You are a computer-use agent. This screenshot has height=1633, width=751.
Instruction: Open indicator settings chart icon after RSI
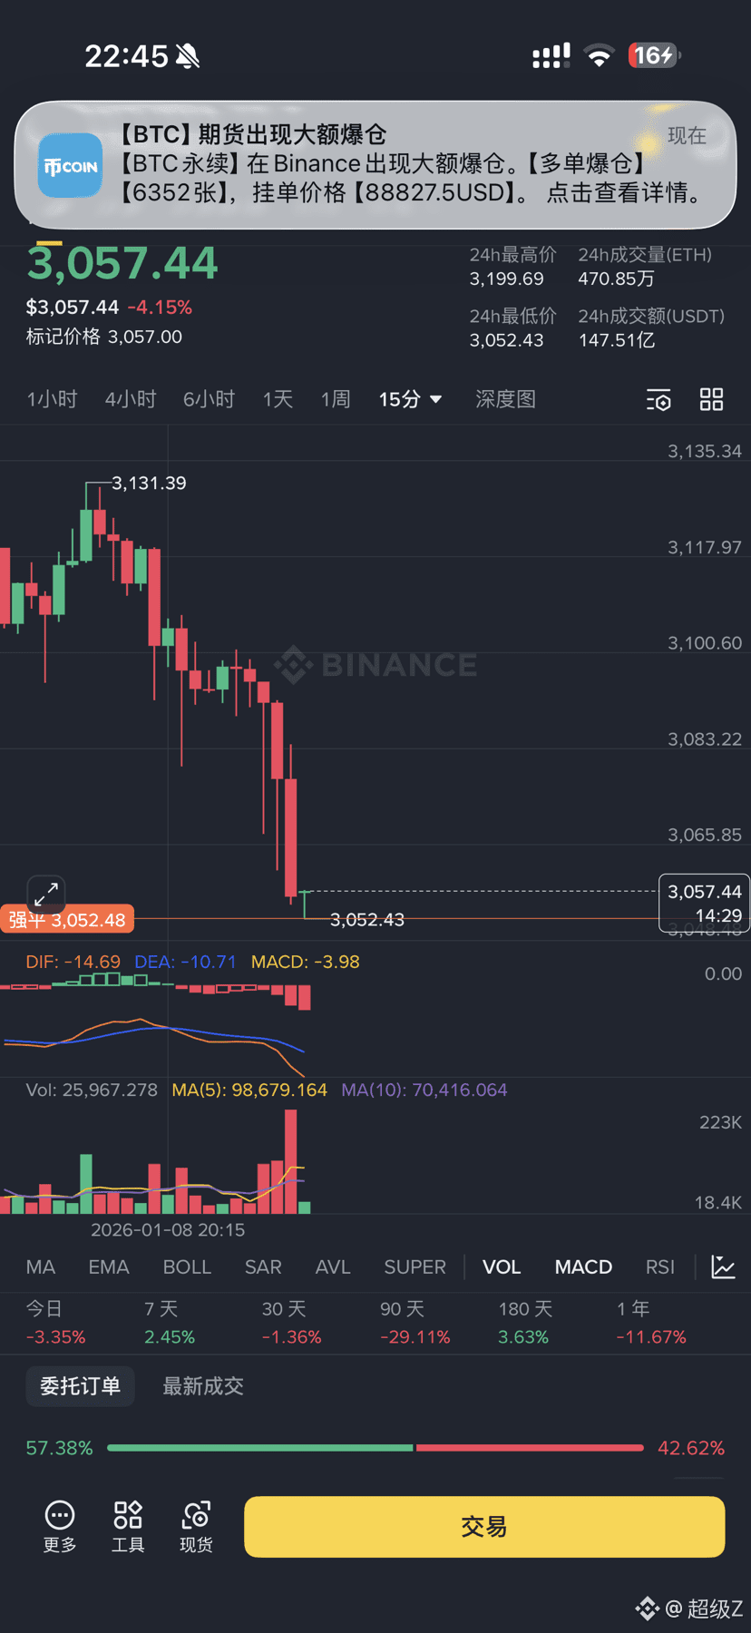pos(723,1266)
